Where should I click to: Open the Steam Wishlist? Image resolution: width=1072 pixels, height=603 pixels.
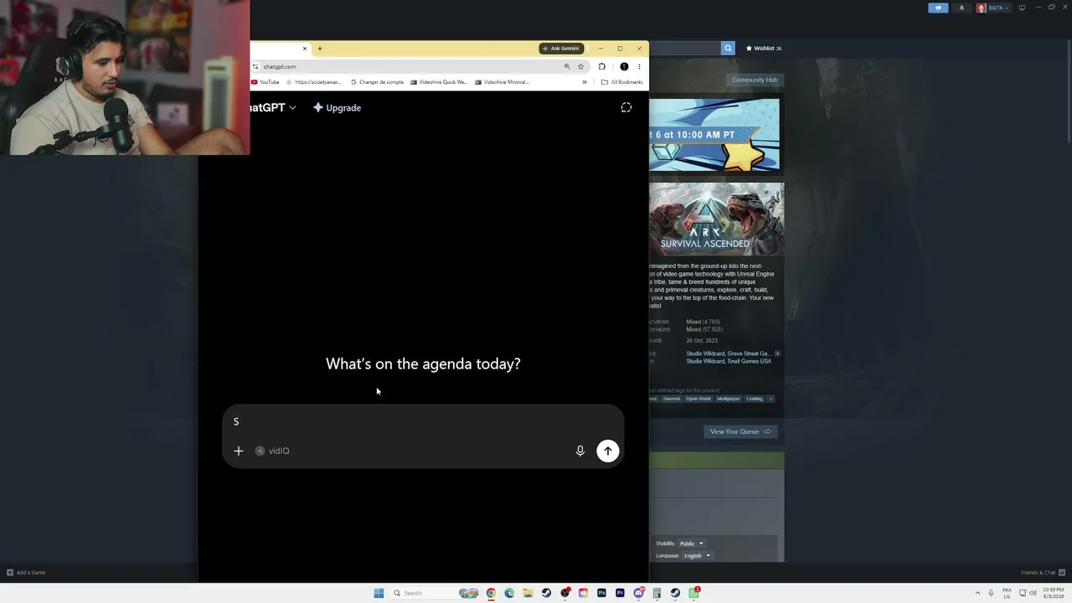[x=763, y=48]
